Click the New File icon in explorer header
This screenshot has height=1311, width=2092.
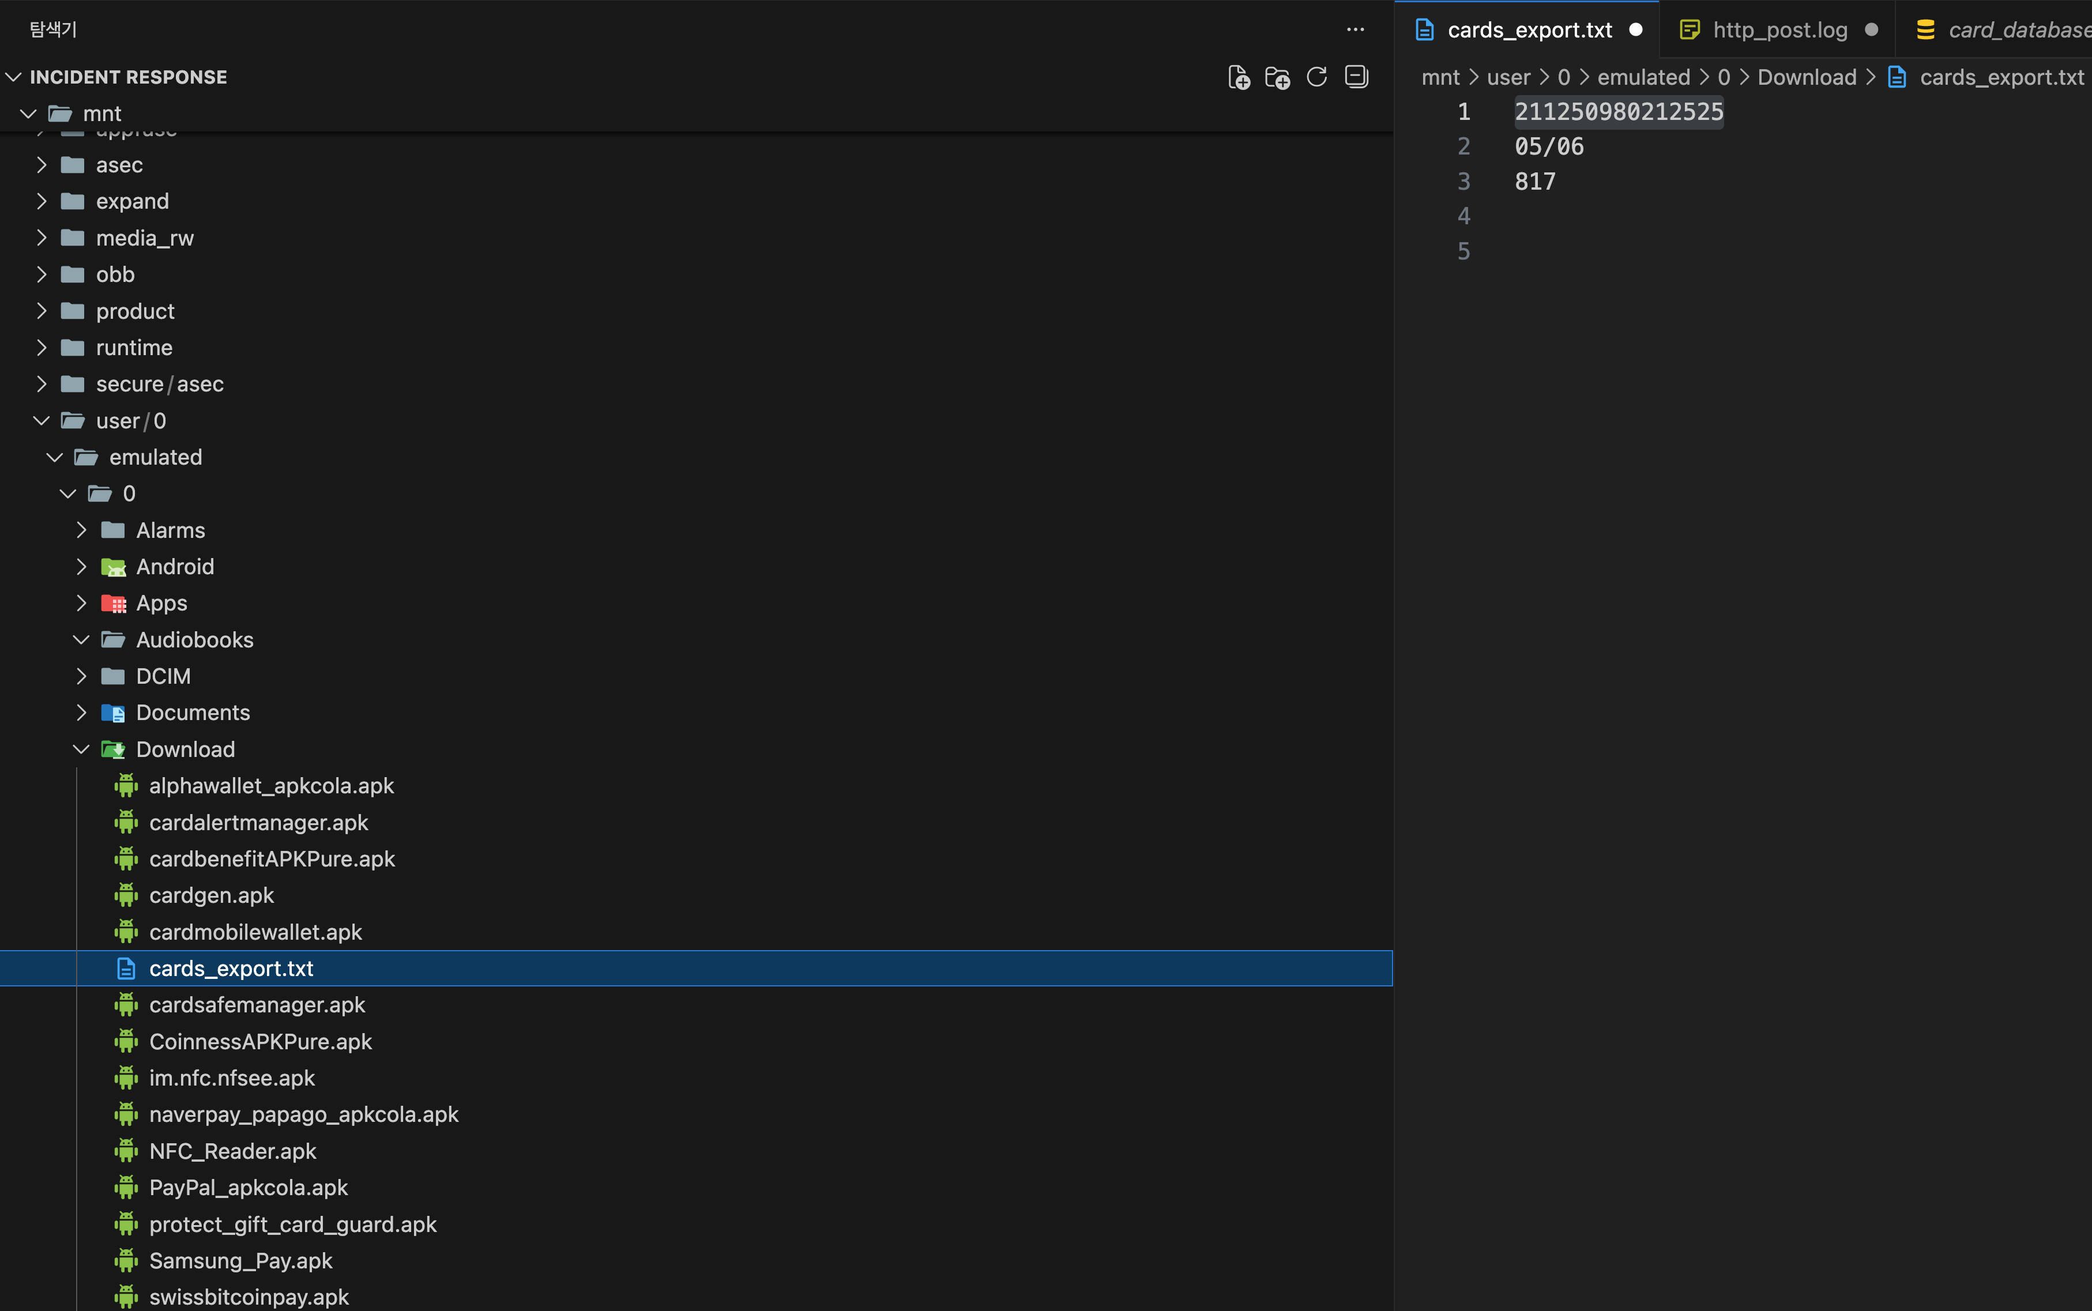[x=1238, y=77]
